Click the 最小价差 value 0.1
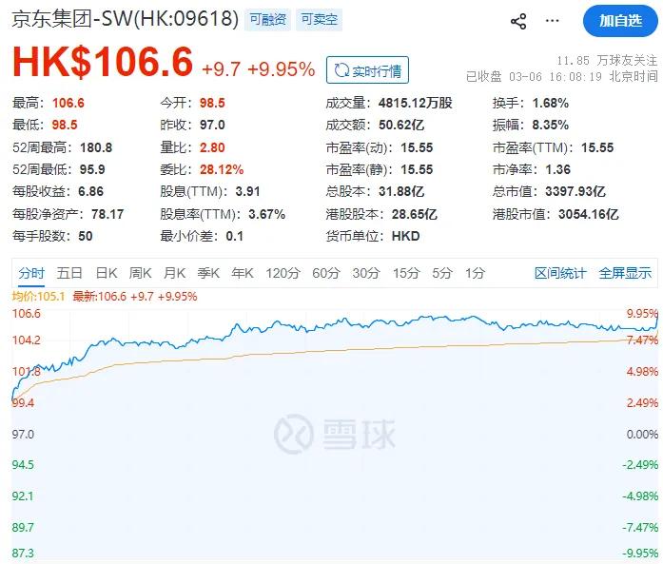This screenshot has width=663, height=564. click(235, 236)
